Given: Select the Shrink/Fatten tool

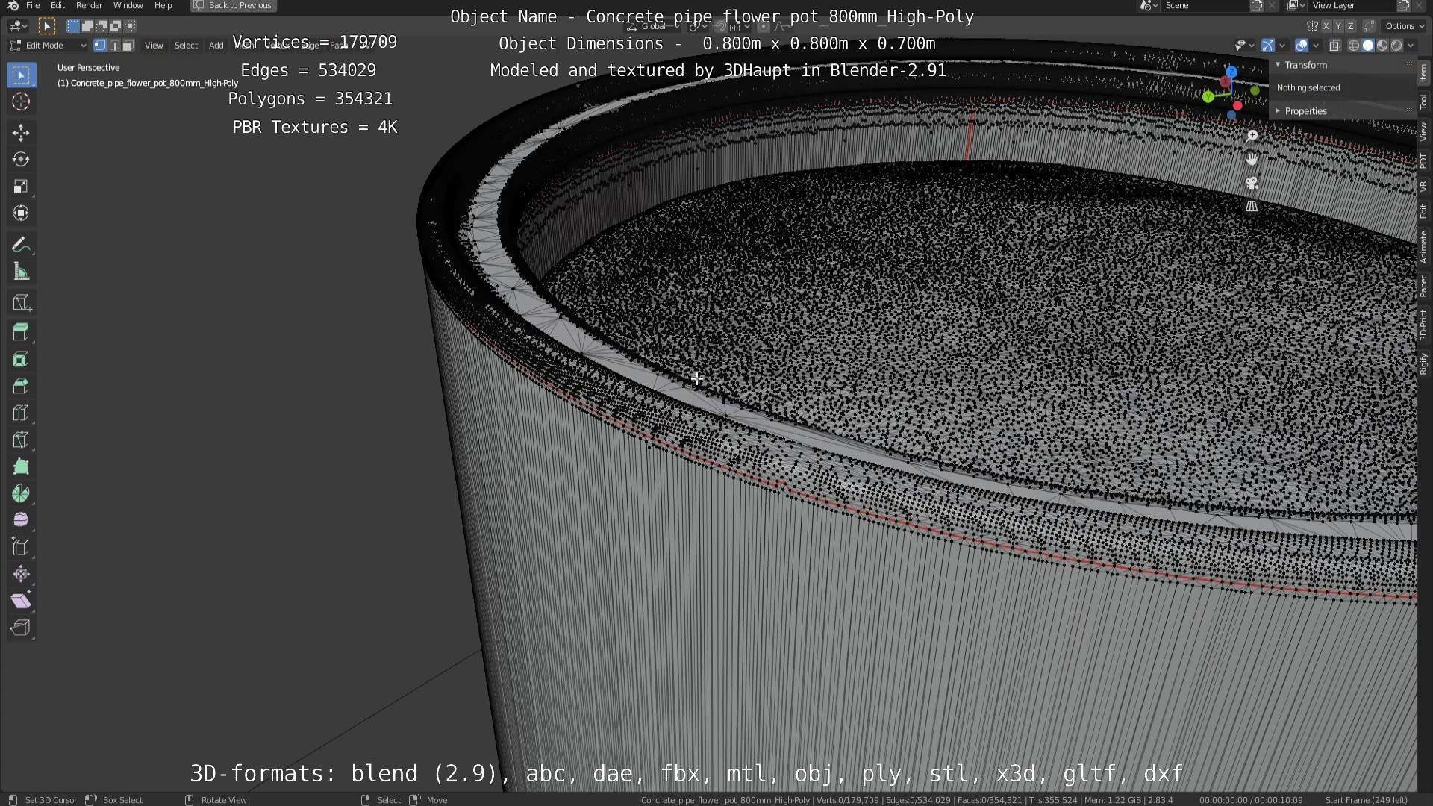Looking at the screenshot, I should click(21, 574).
